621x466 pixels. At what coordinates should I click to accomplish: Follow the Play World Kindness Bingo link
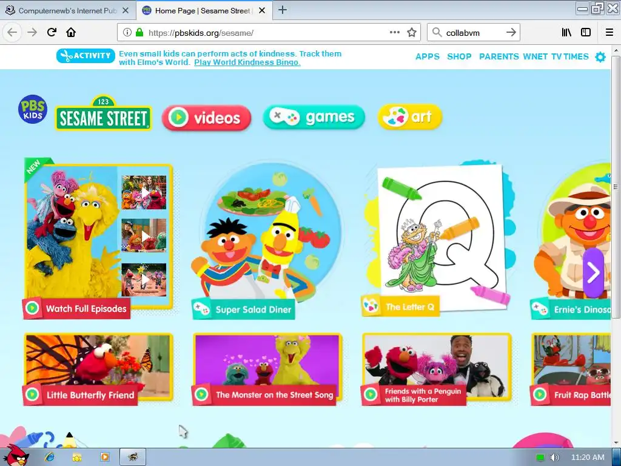pyautogui.click(x=247, y=62)
